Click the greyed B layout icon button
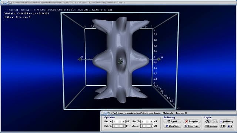The image size is (237, 133). pyautogui.click(x=215, y=122)
